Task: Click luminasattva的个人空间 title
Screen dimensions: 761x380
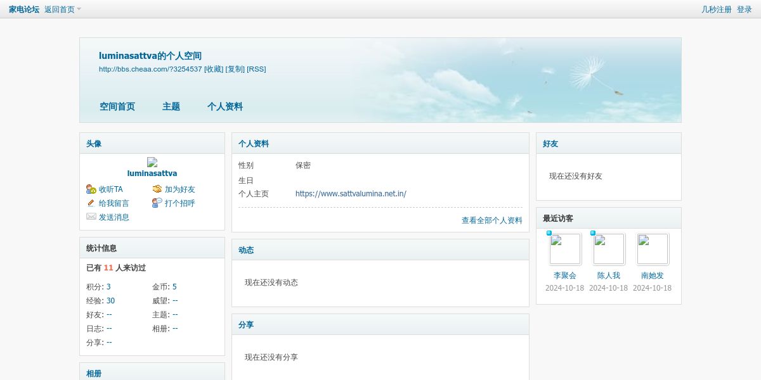Action: 150,56
